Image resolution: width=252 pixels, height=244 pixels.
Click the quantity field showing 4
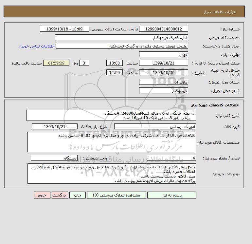click(171, 158)
